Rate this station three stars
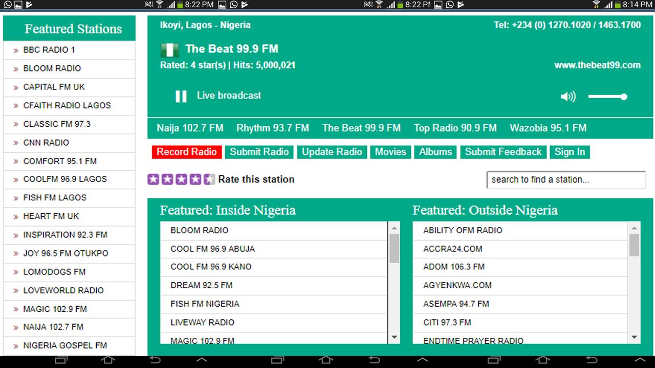655x368 pixels. click(181, 179)
